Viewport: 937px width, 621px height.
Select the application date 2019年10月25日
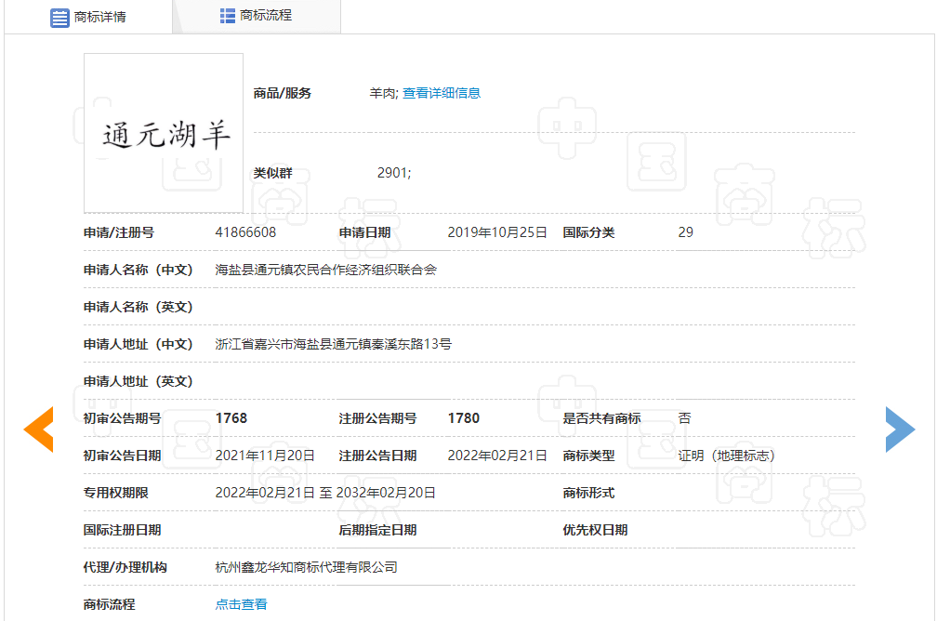click(497, 232)
